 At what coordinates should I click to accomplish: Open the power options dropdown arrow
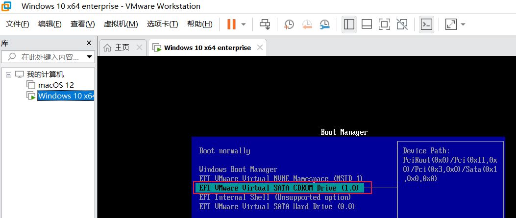244,24
